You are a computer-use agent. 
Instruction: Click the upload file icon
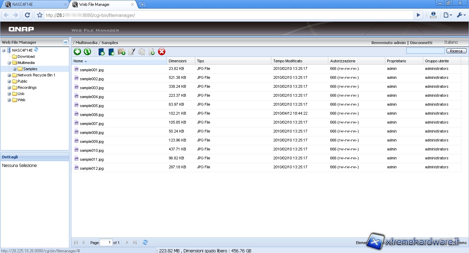(x=101, y=52)
